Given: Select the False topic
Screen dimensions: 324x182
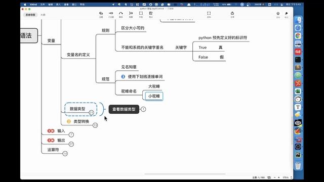Looking at the screenshot, I should (203, 57).
